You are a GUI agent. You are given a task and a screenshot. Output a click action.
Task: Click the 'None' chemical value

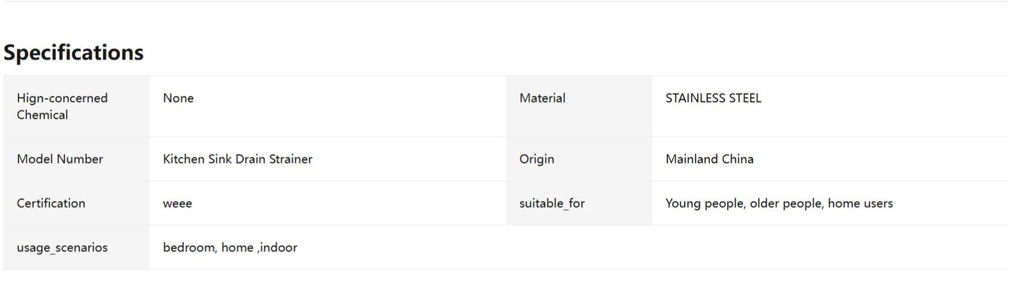point(178,98)
